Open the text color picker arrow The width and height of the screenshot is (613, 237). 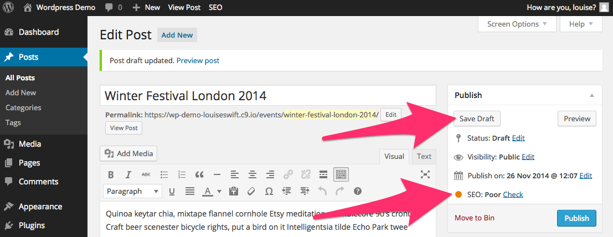(x=219, y=192)
